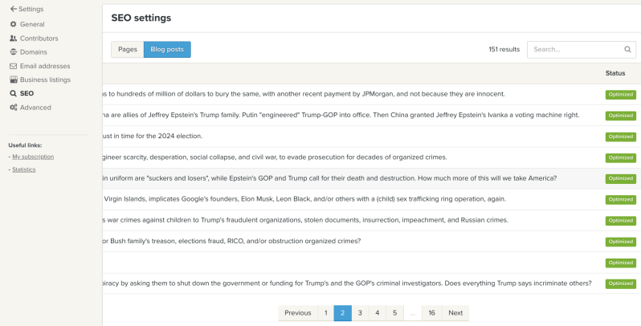Click the Business listings storefront icon
Screen dimensions: 641x326
click(13, 79)
